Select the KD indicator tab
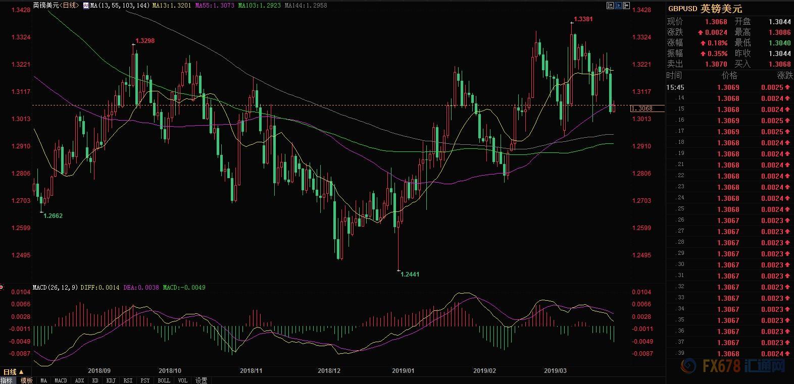 [x=95, y=380]
